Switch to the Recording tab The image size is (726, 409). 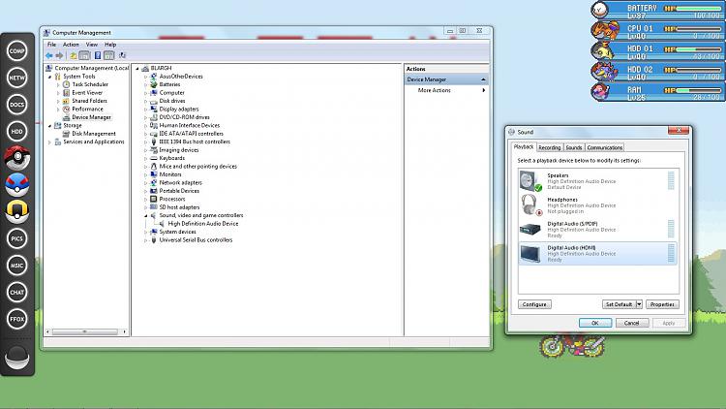(x=550, y=147)
